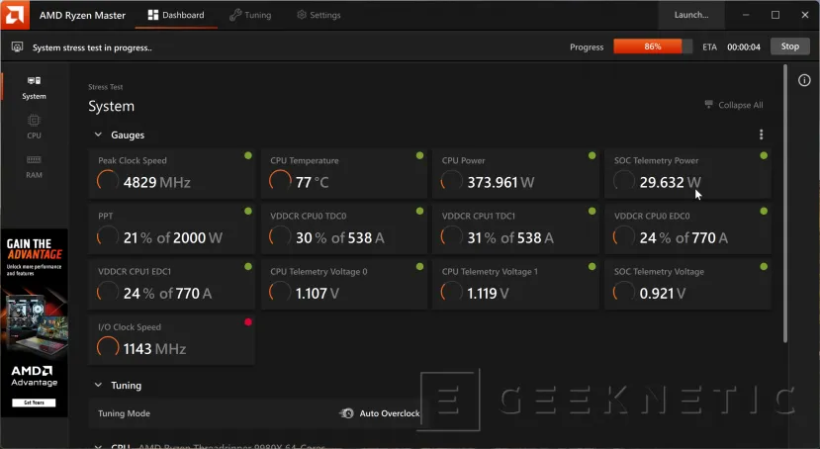The height and width of the screenshot is (449, 820).
Task: Click the SOC Telemetry Voltage gauge dial
Action: click(x=623, y=292)
